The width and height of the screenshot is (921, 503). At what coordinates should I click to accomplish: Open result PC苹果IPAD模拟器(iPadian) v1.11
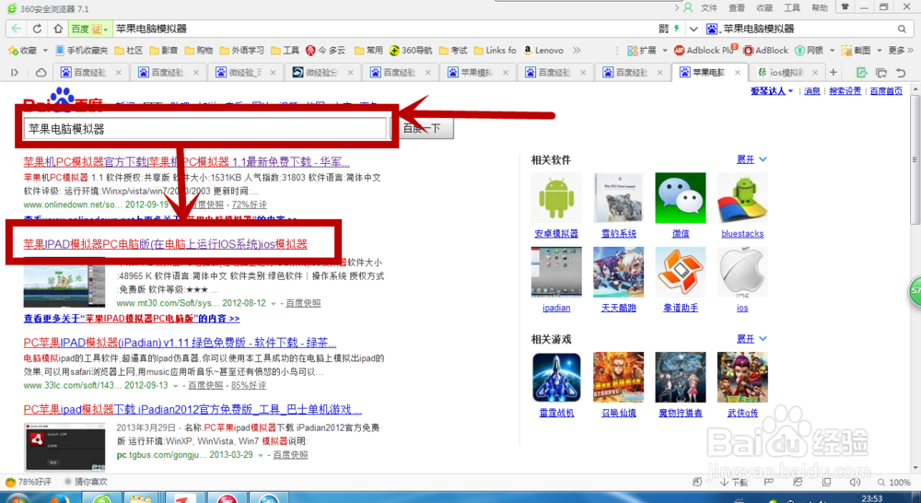point(180,342)
